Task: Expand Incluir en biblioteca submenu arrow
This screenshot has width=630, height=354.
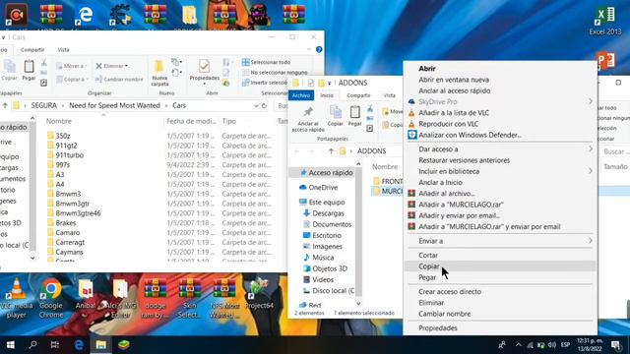Action: [x=591, y=171]
